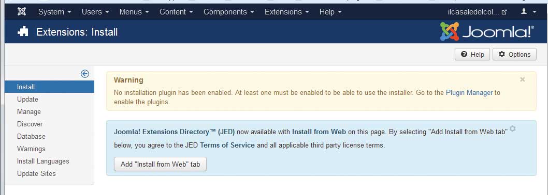Open the Extensions menu in navbar
Viewport: 548px width, 195px height.
click(x=287, y=12)
